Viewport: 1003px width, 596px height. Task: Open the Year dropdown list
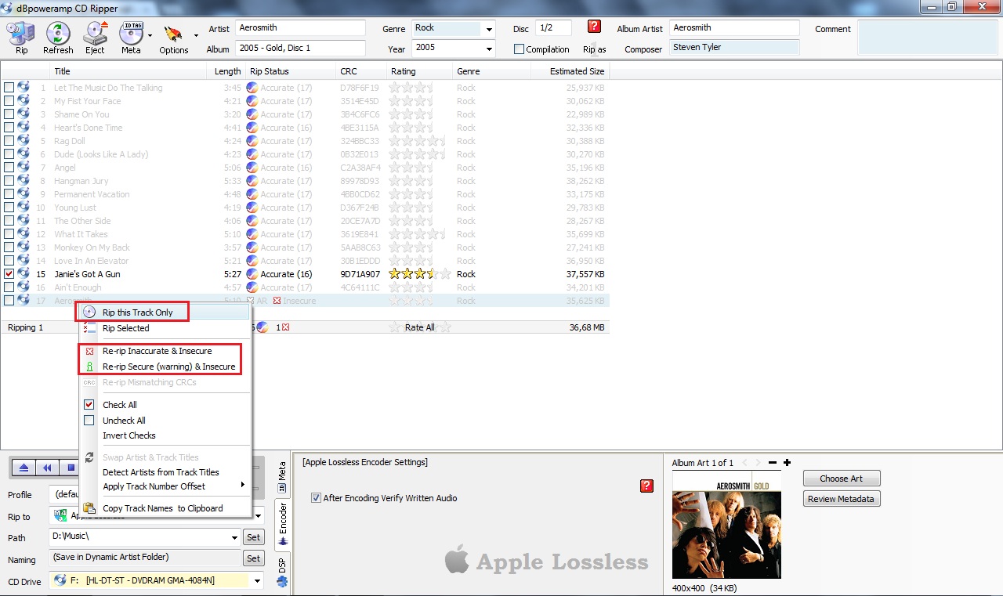[489, 49]
